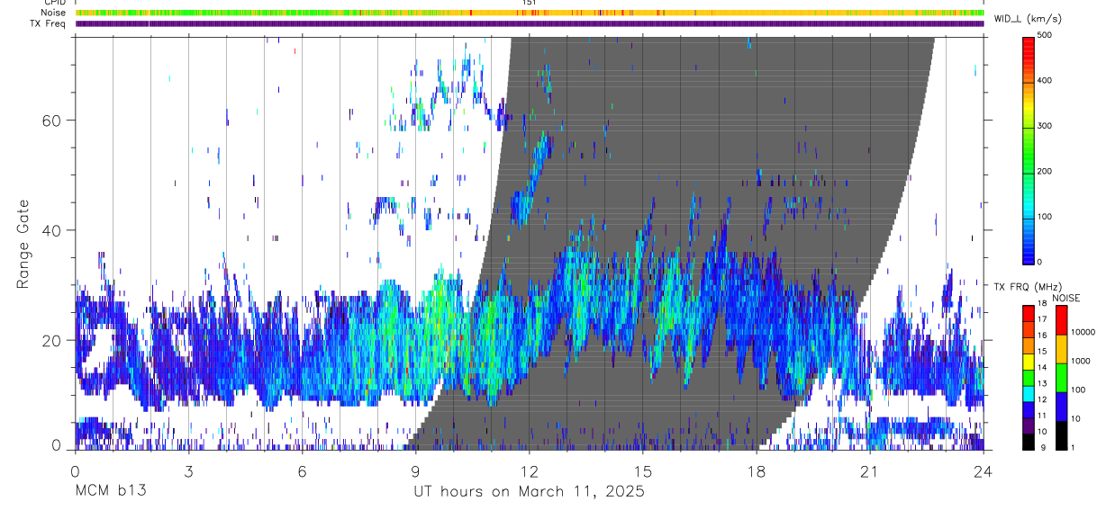The width and height of the screenshot is (1106, 510).
Task: Click the 'Range Gate' y-axis title
Action: 24,244
